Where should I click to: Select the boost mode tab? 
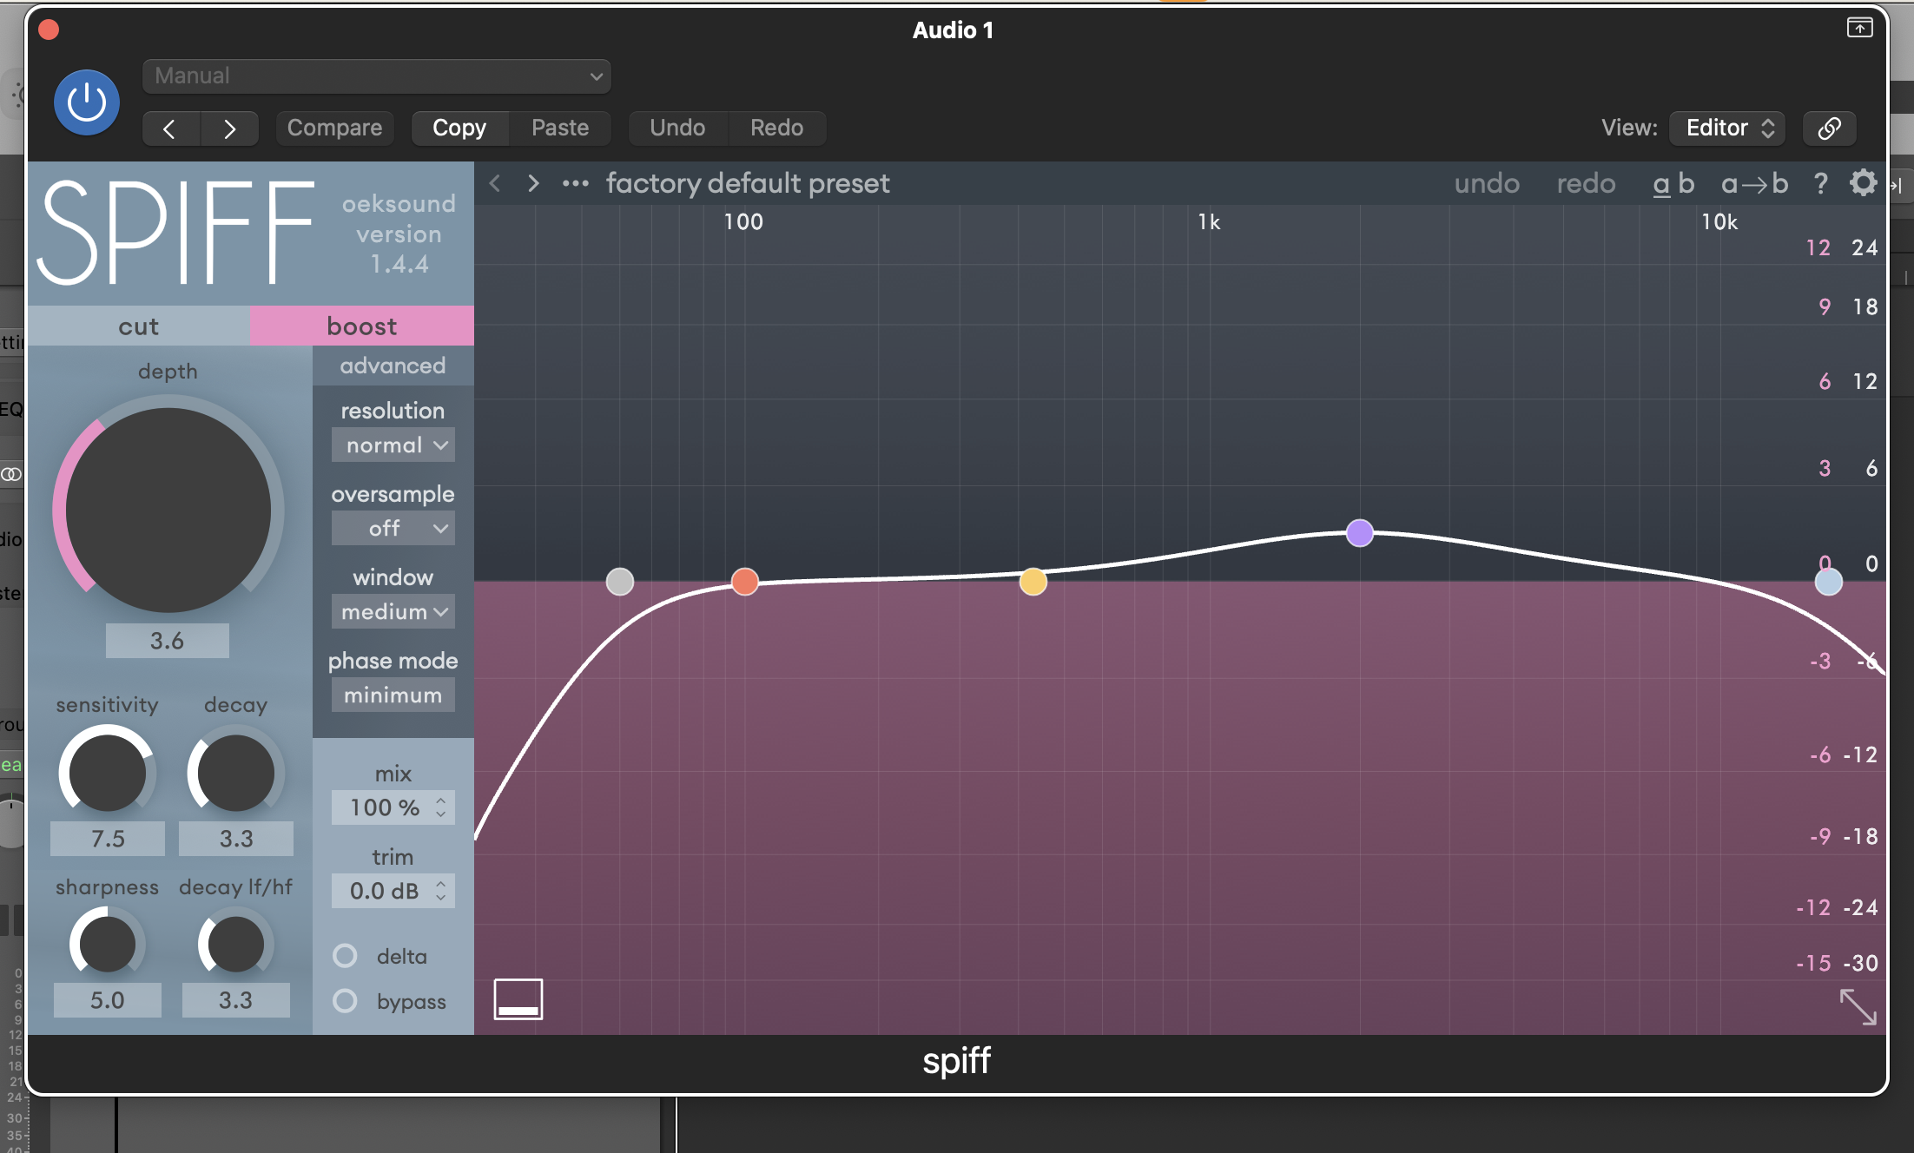click(362, 326)
